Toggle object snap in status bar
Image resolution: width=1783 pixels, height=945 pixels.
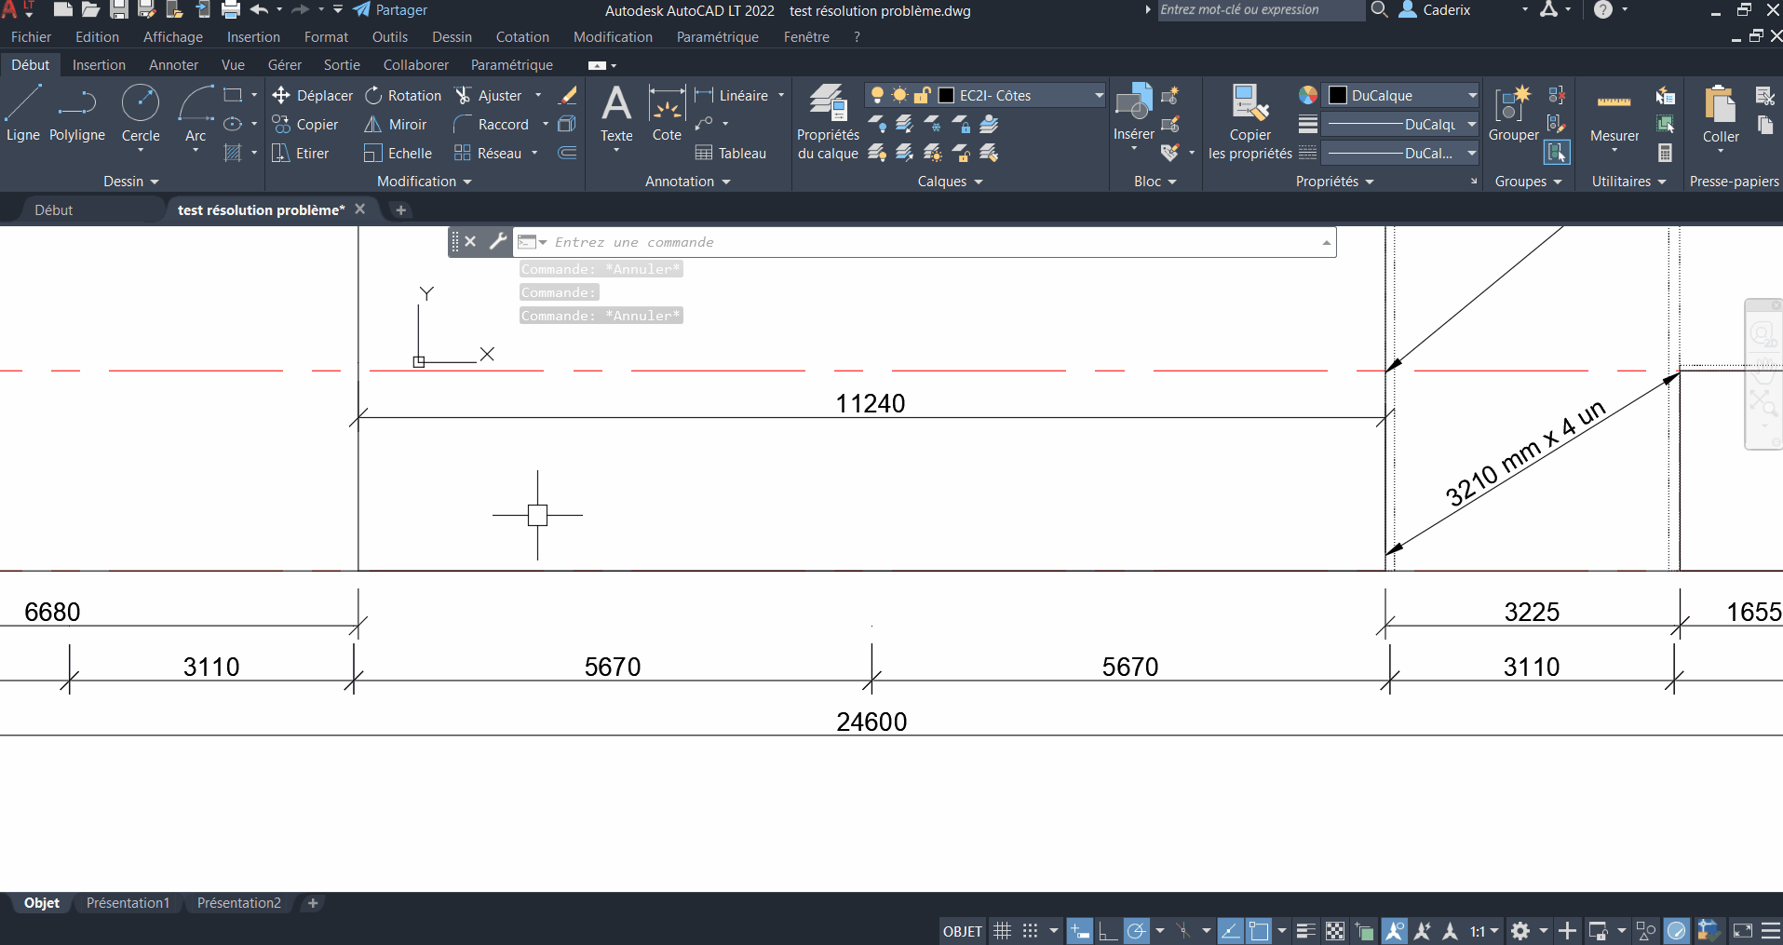click(x=1183, y=930)
